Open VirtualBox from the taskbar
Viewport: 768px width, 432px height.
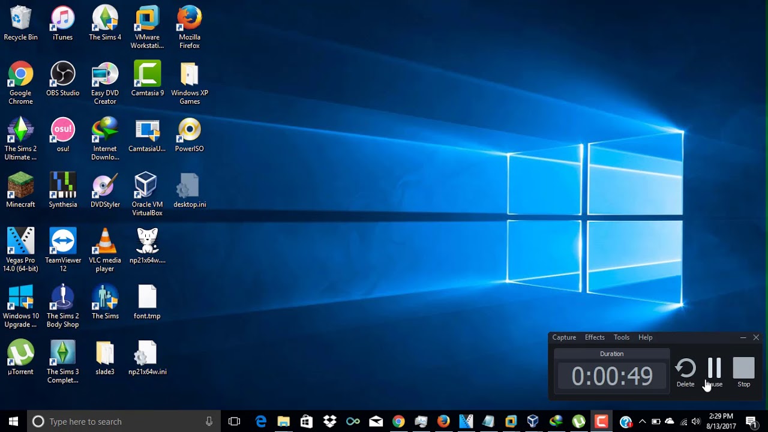coord(533,421)
